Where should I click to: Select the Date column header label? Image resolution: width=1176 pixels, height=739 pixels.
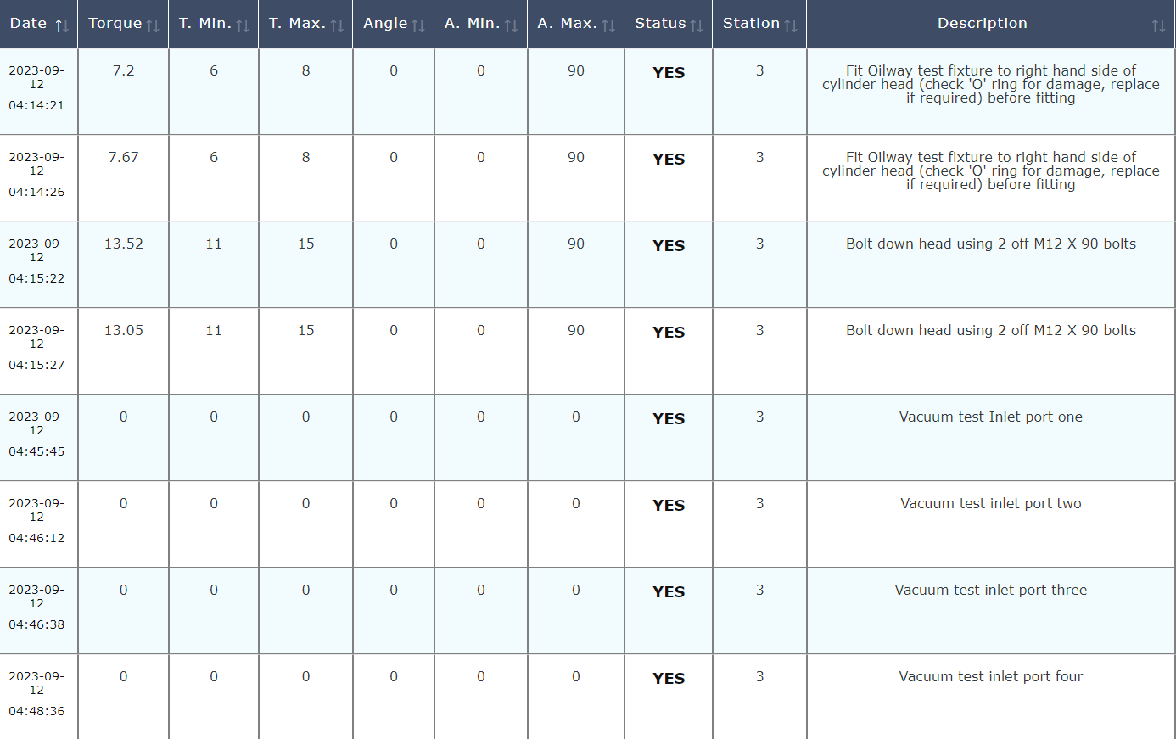tap(28, 24)
